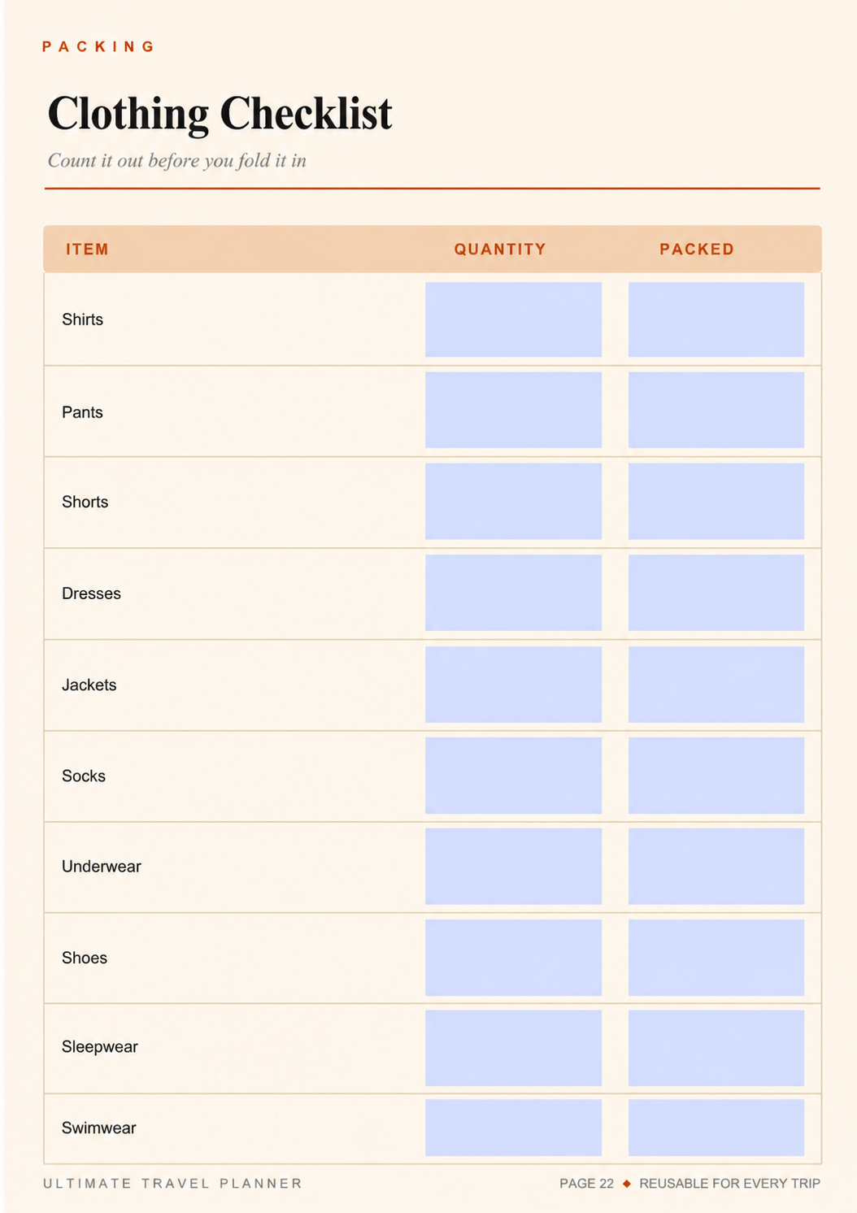Screen dimensions: 857x1213
Task: Click the Sleepwear packed field
Action: click(716, 1048)
